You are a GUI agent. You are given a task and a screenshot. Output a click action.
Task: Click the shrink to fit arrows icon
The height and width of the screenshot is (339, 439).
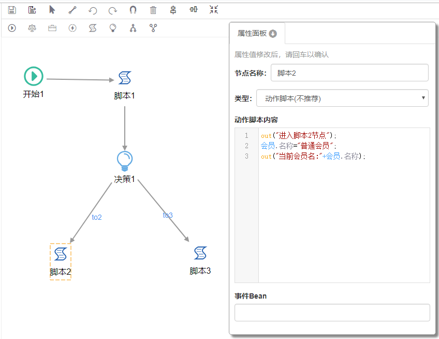[214, 9]
